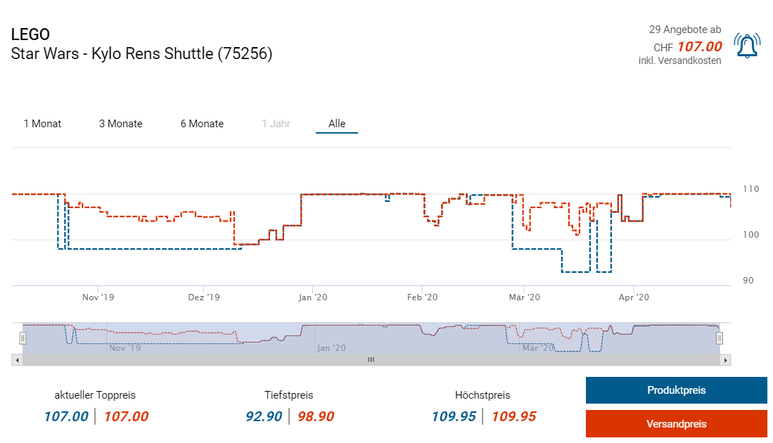Click the LEGO brand name
This screenshot has width=773, height=443.
click(30, 34)
